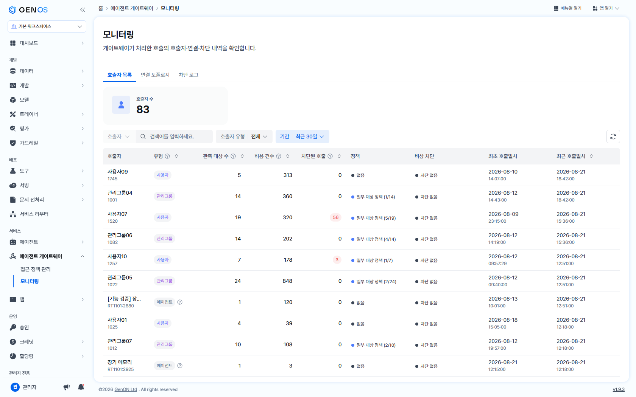Click the 매뉴얼 열기 button

pos(568,8)
